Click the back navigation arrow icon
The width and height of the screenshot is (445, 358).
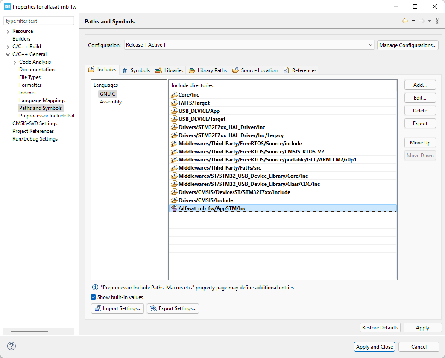click(x=405, y=21)
